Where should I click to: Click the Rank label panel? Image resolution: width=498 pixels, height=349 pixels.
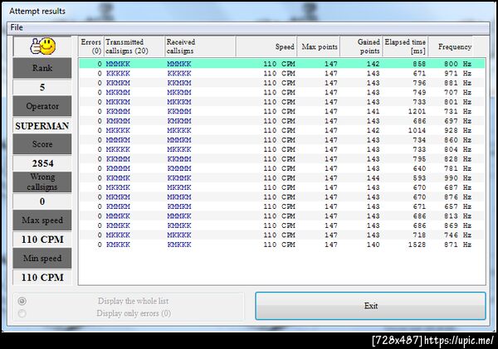pyautogui.click(x=42, y=68)
